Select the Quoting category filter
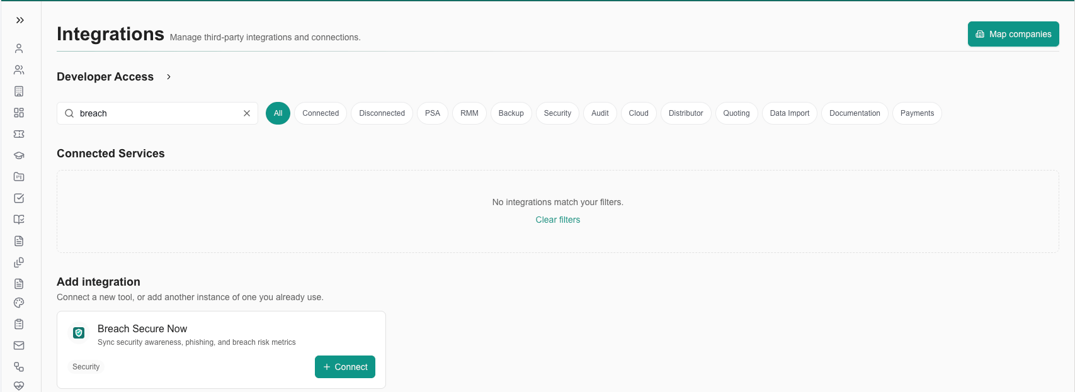 (x=736, y=113)
